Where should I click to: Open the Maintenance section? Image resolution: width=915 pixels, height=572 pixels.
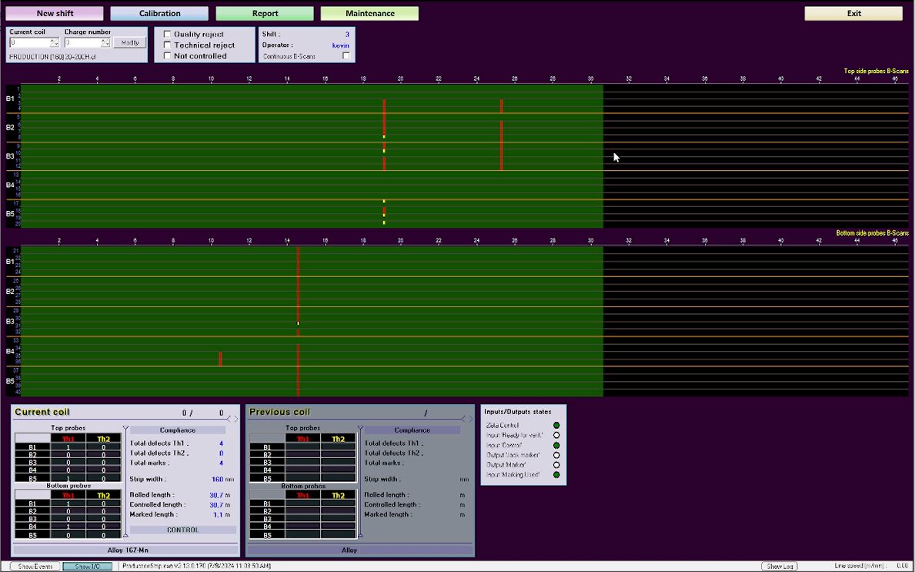click(369, 14)
